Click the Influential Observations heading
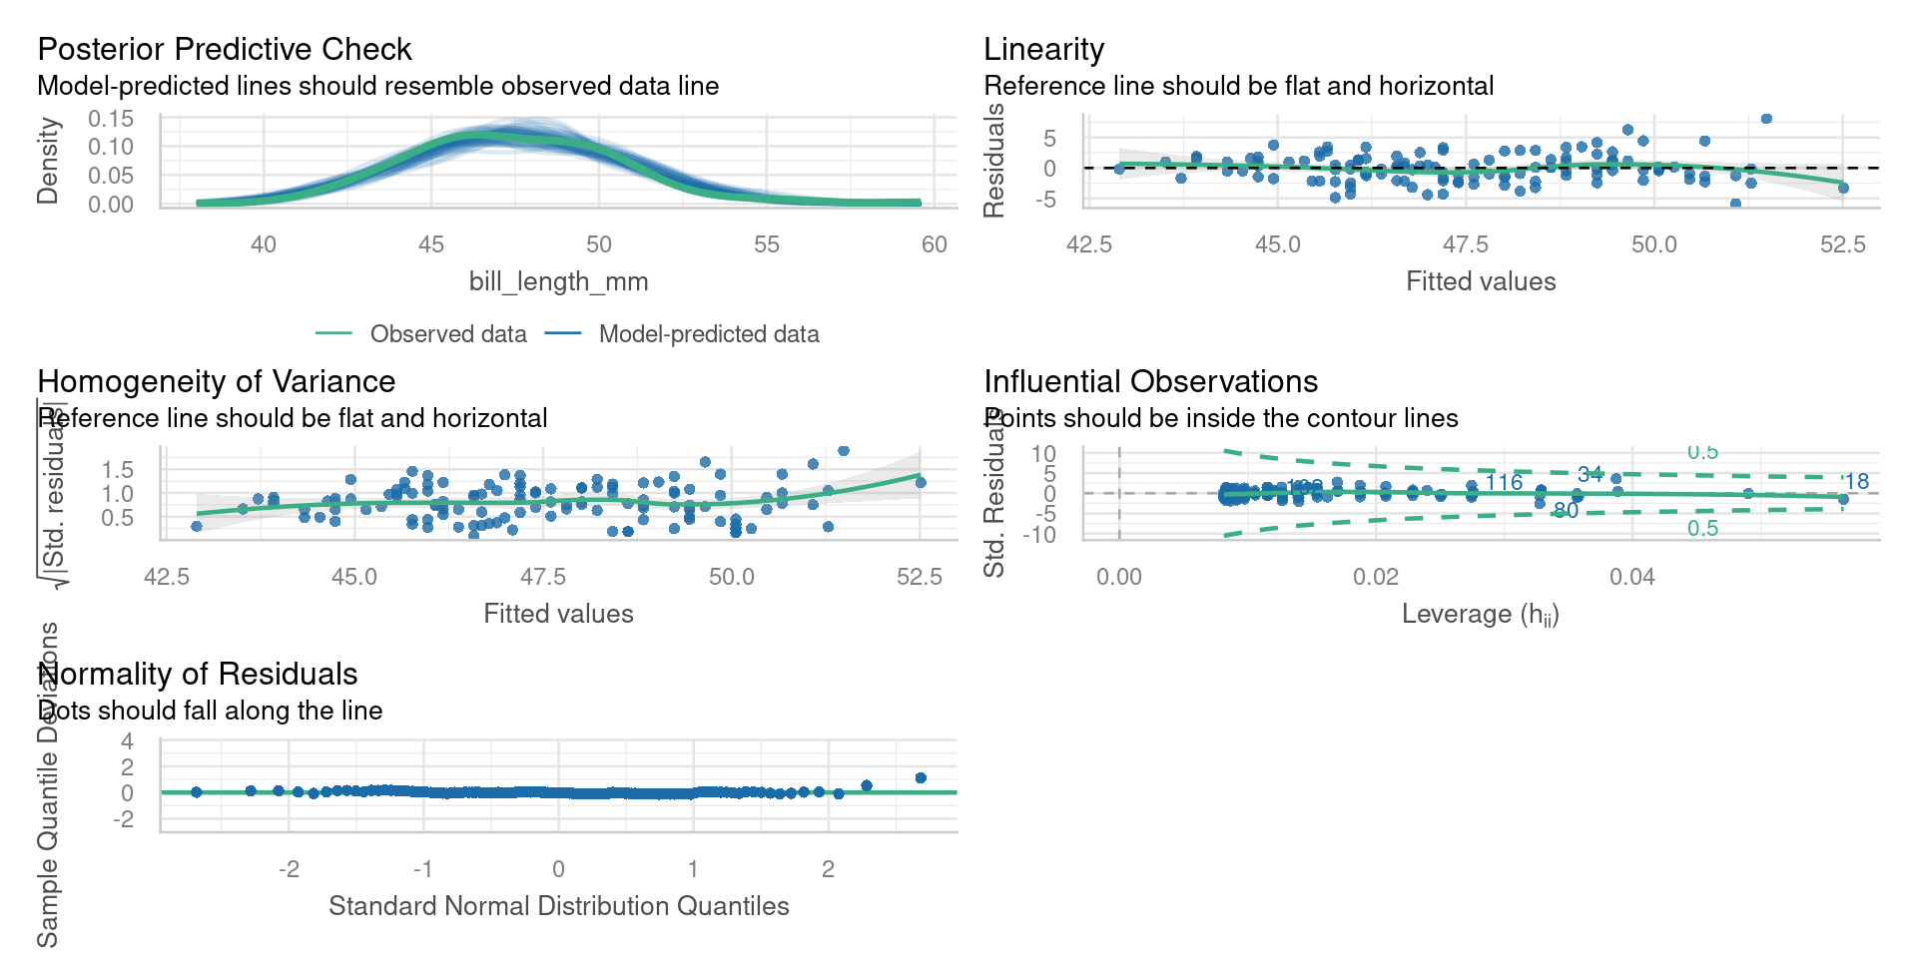Image resolution: width=1917 pixels, height=958 pixels. (x=1150, y=381)
